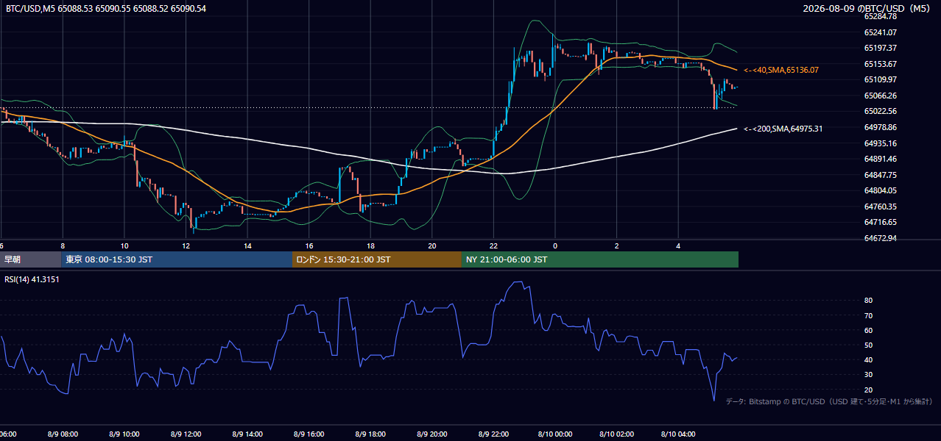Click the BTC/USD,M5 OHLC header text

click(106, 9)
